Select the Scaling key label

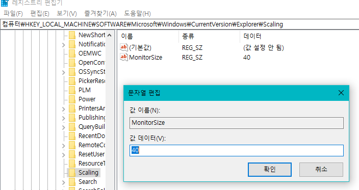(x=88, y=172)
